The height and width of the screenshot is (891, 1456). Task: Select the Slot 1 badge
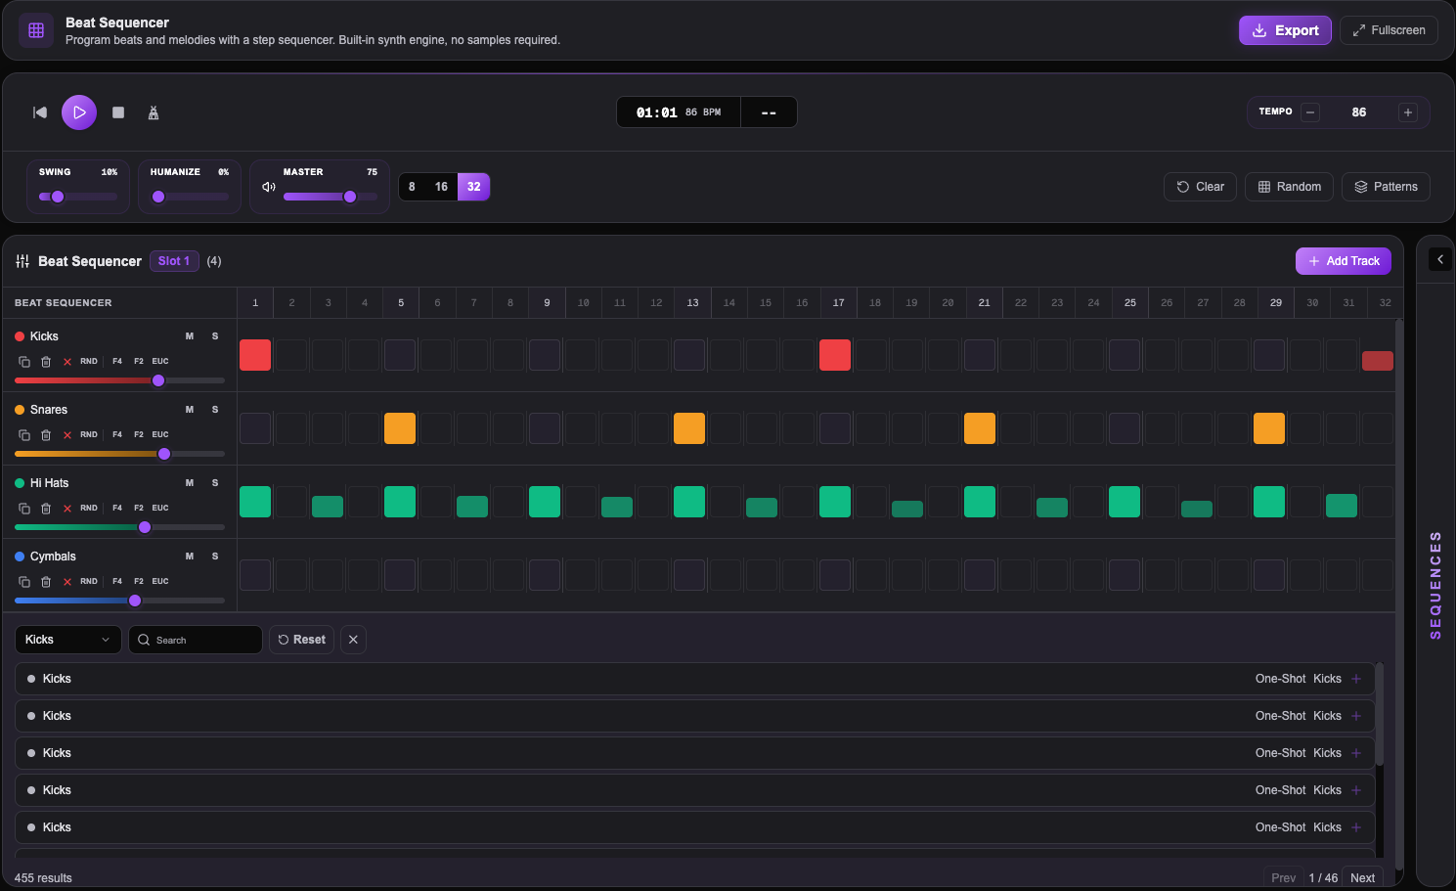tap(174, 261)
